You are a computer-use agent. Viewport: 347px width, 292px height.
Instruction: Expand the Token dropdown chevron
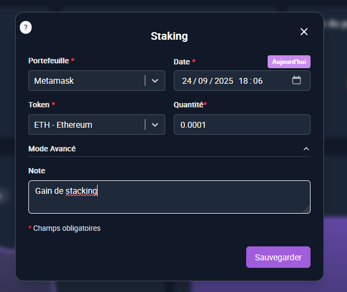click(155, 125)
